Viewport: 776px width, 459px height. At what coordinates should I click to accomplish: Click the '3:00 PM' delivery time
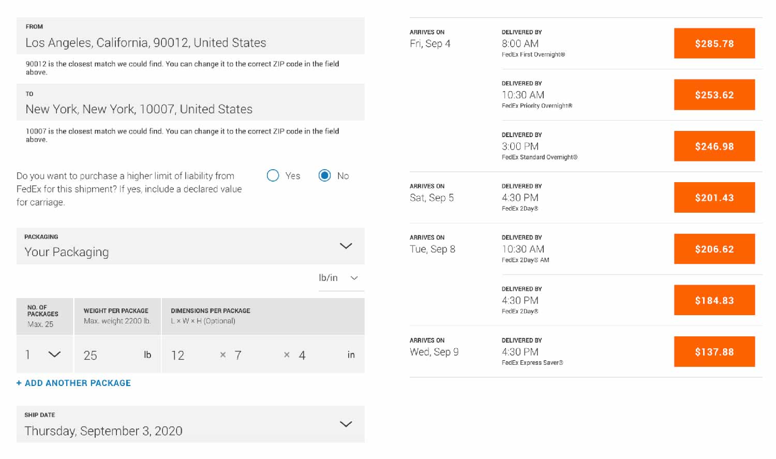[x=520, y=146]
